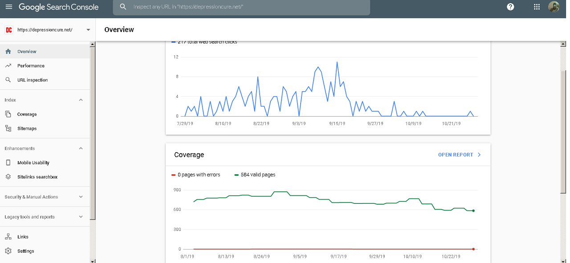The width and height of the screenshot is (570, 263).
Task: Click the Settings gear icon
Action: pyautogui.click(x=8, y=251)
